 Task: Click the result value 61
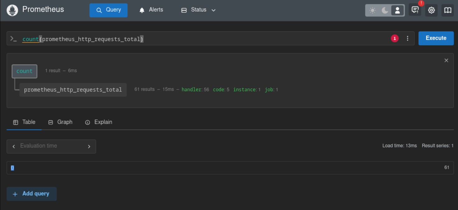447,167
